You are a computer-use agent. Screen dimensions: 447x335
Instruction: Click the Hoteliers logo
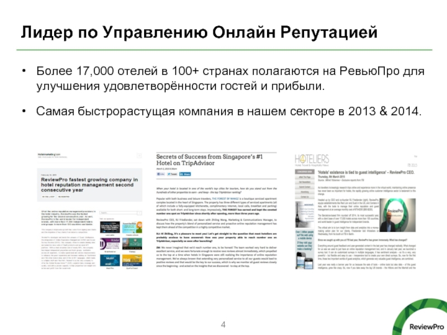point(312,160)
